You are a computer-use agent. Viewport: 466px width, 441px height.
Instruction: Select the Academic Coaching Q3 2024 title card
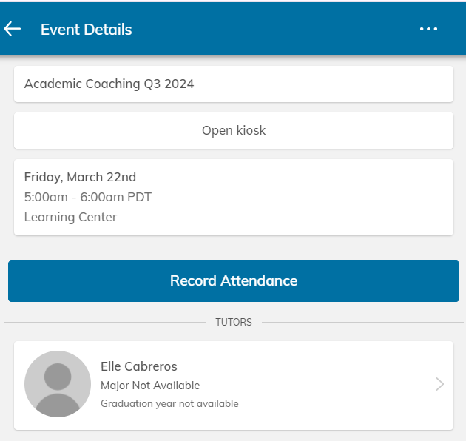234,84
